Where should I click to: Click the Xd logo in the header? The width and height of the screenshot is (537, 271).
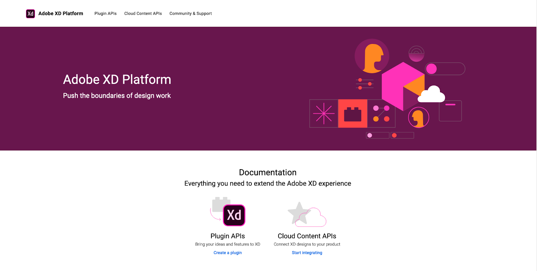click(31, 13)
